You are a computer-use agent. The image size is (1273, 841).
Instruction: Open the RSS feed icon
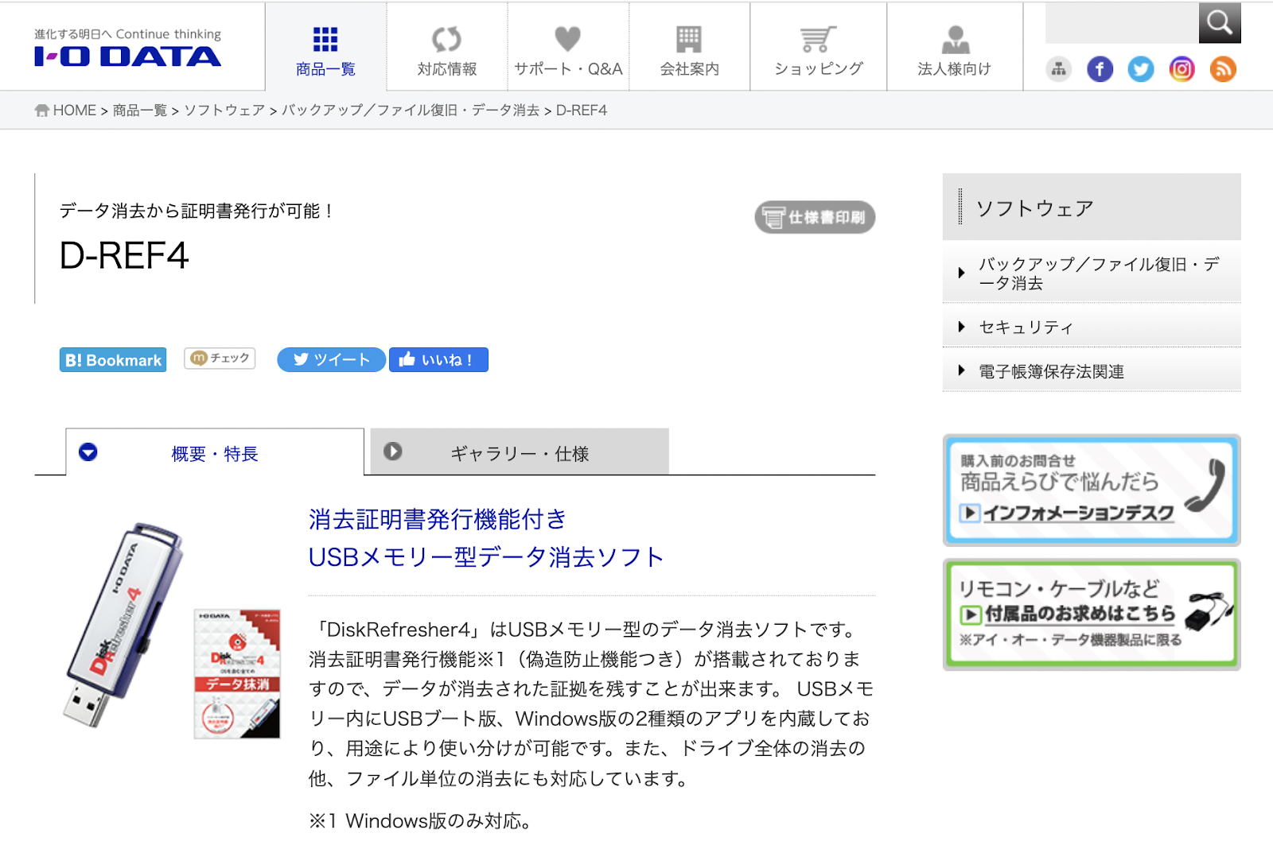tap(1223, 69)
